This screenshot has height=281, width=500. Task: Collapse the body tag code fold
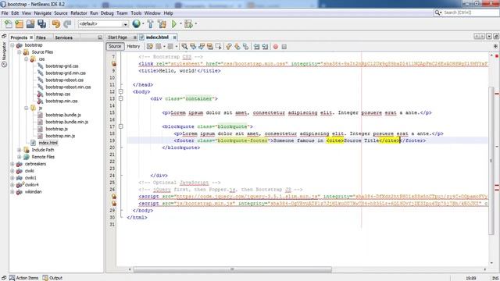(x=121, y=92)
